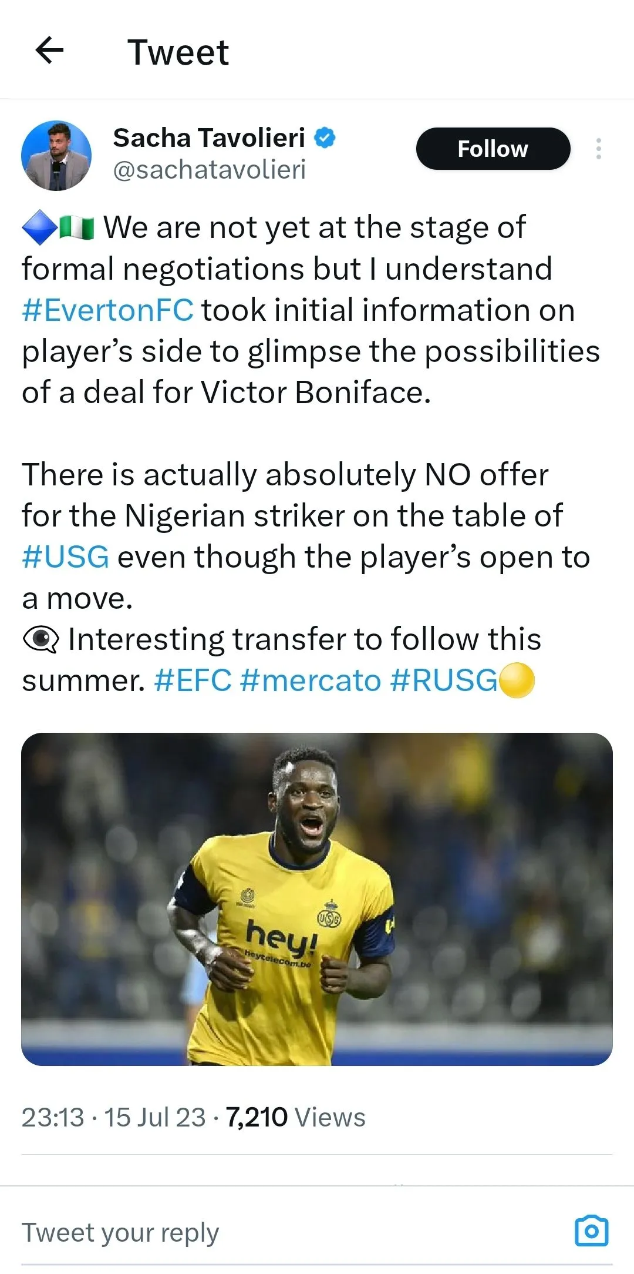
Task: Open the #RUSG hashtag
Action: pos(444,680)
